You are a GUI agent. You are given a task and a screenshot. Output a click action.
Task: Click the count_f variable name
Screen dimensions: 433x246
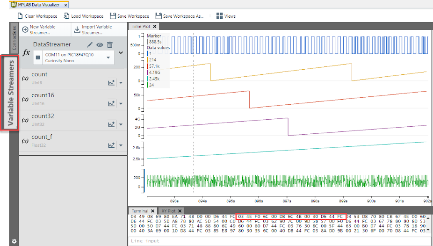click(42, 137)
